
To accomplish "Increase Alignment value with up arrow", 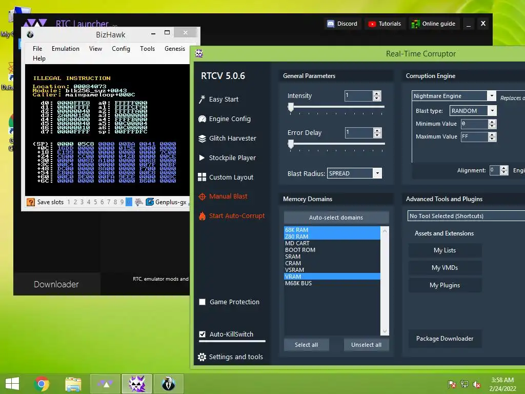I will tap(504, 168).
